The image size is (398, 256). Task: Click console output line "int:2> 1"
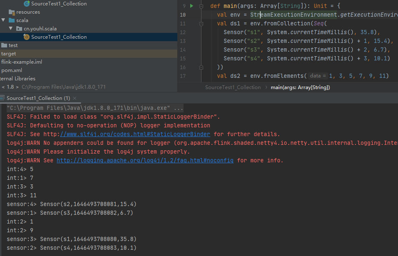click(20, 222)
